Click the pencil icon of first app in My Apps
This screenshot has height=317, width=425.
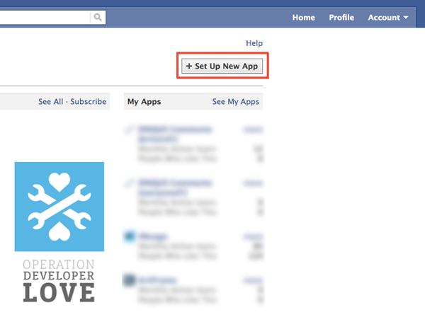(x=129, y=129)
